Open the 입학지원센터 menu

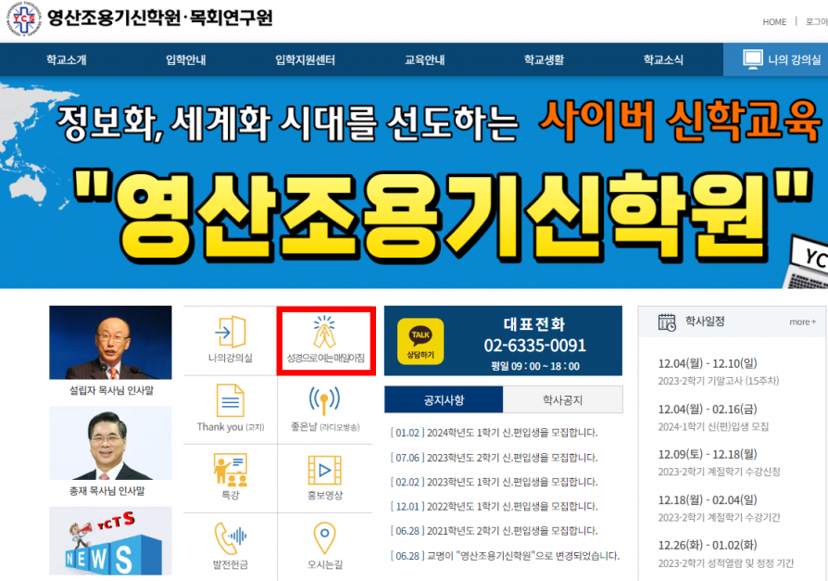(x=306, y=59)
